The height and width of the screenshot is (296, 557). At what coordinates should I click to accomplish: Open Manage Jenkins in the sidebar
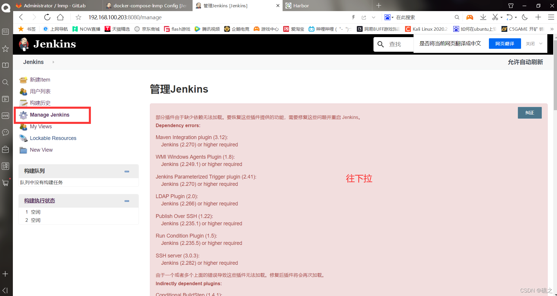click(x=50, y=115)
